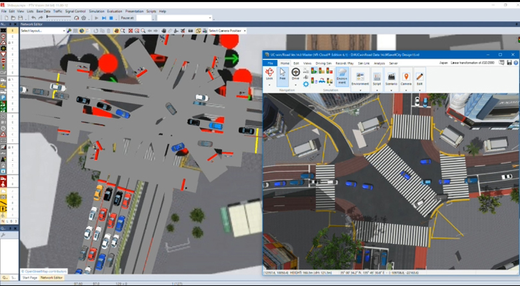Open the Signal Control menu

point(75,11)
